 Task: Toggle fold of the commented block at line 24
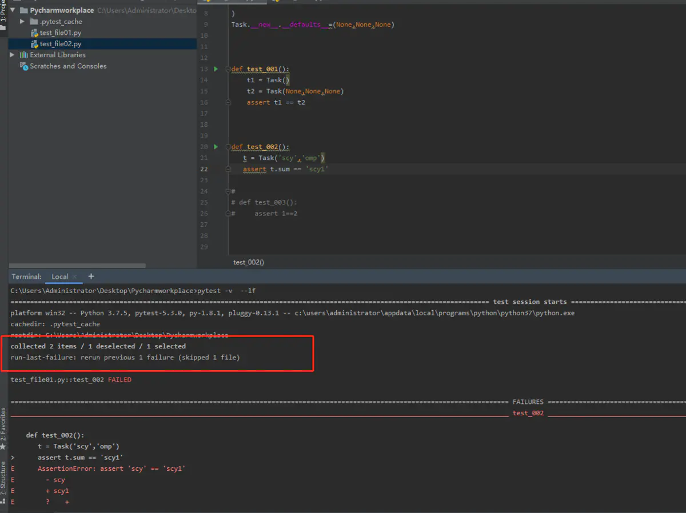tap(228, 191)
